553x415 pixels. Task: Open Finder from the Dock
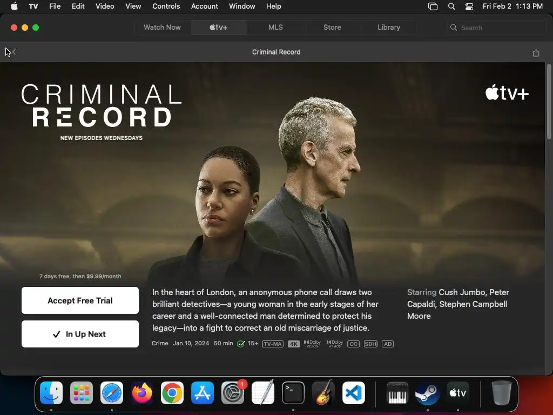pyautogui.click(x=51, y=393)
